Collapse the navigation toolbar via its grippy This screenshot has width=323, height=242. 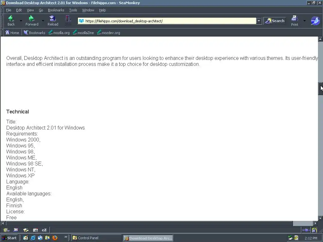(2, 21)
